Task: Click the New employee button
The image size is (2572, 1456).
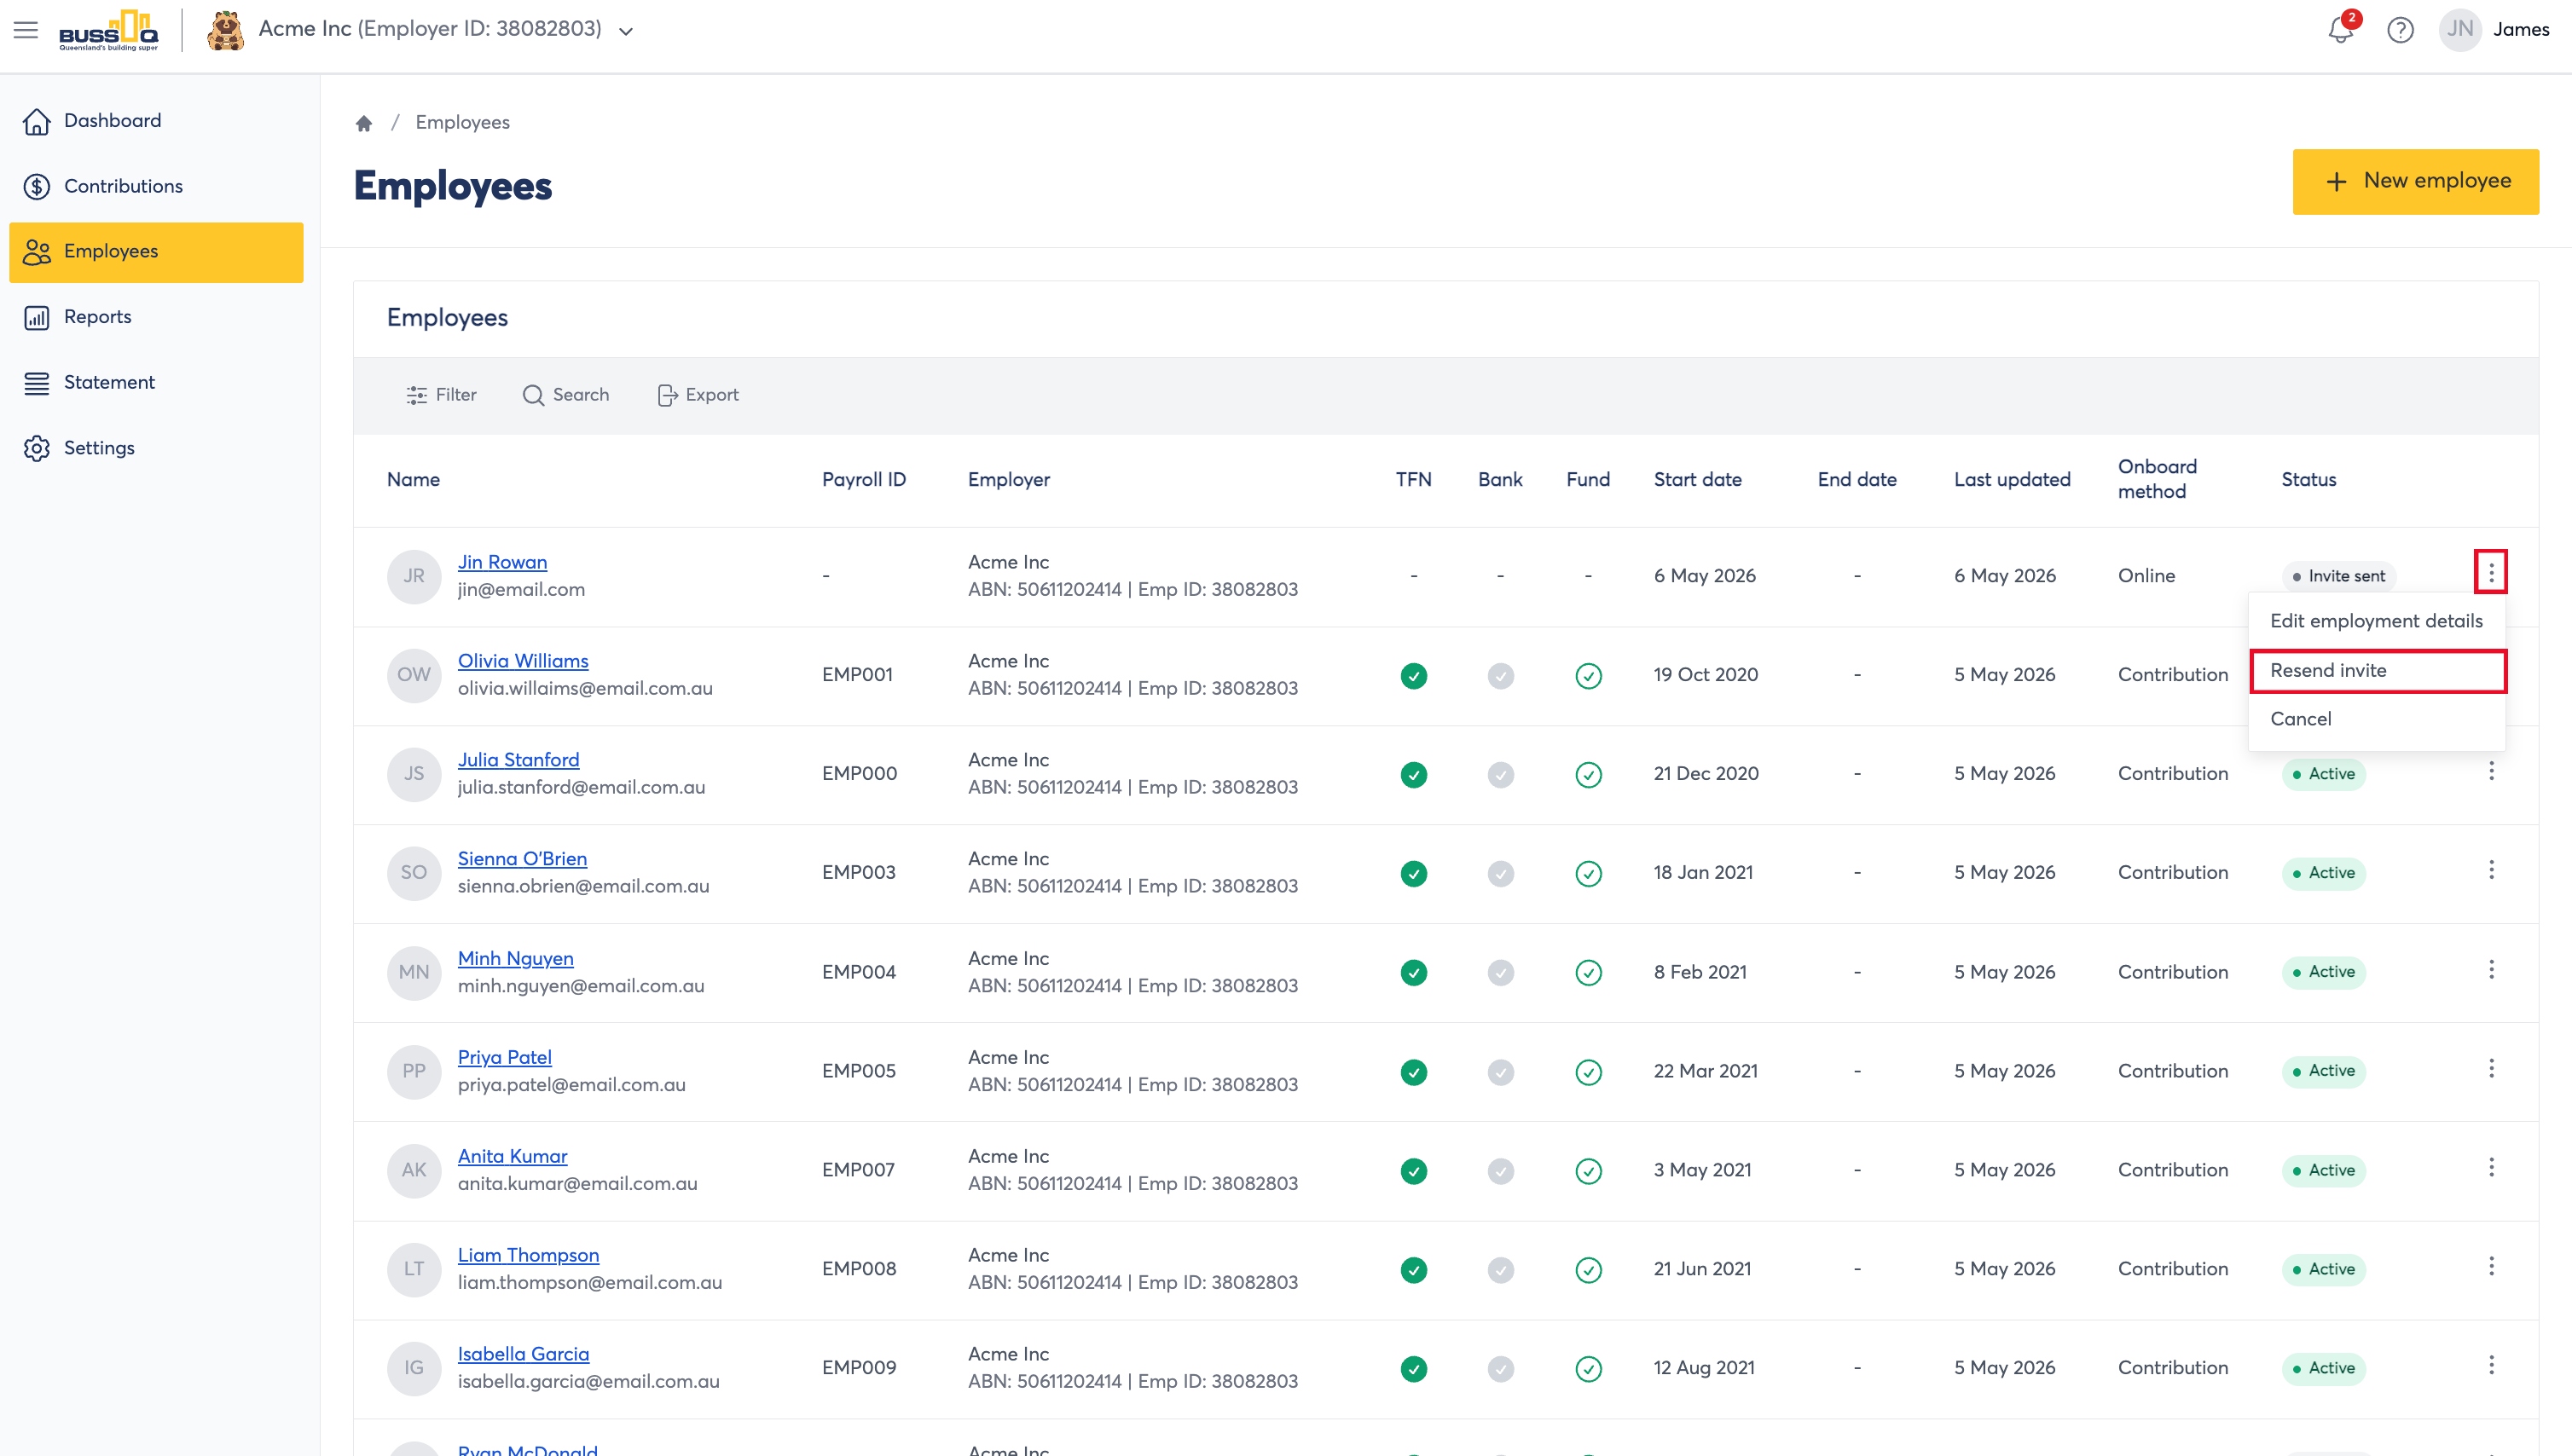Action: click(2415, 181)
